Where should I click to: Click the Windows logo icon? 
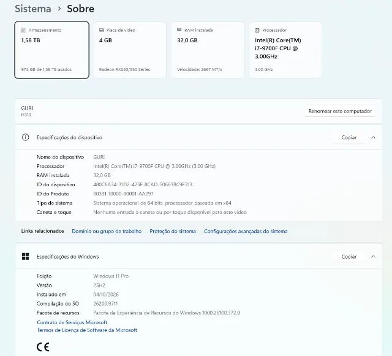tap(25, 256)
